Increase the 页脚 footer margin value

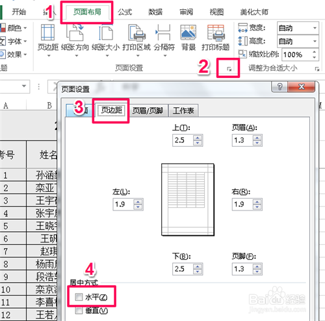coord(257,266)
